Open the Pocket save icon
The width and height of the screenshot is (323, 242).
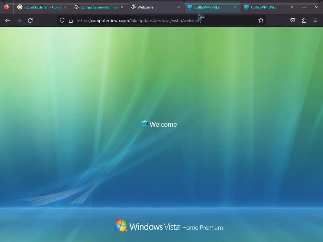292,20
